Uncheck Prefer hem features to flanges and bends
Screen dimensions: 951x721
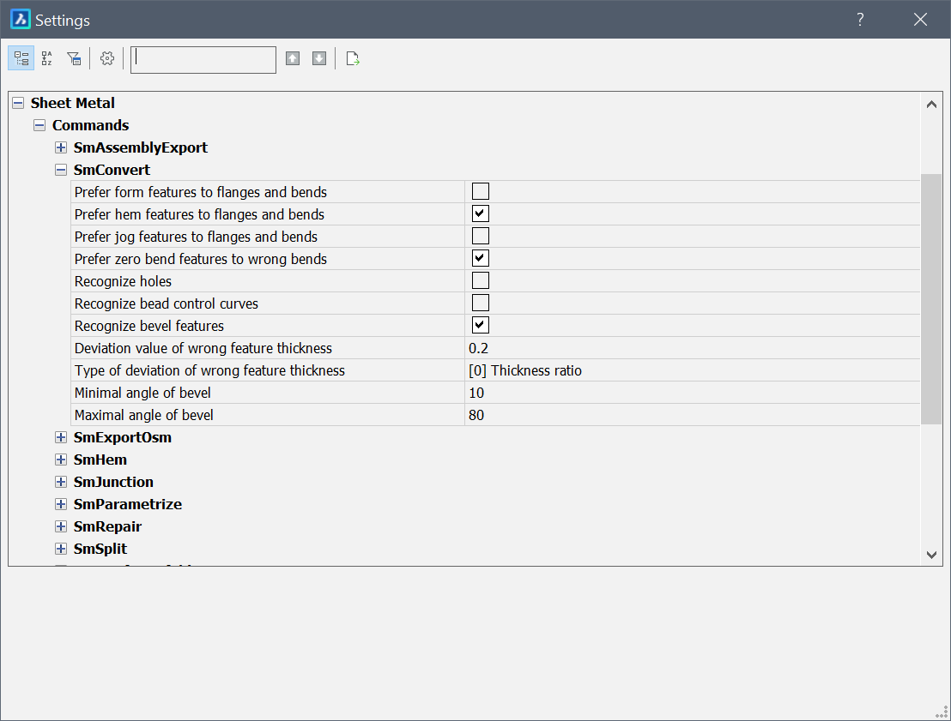(481, 213)
